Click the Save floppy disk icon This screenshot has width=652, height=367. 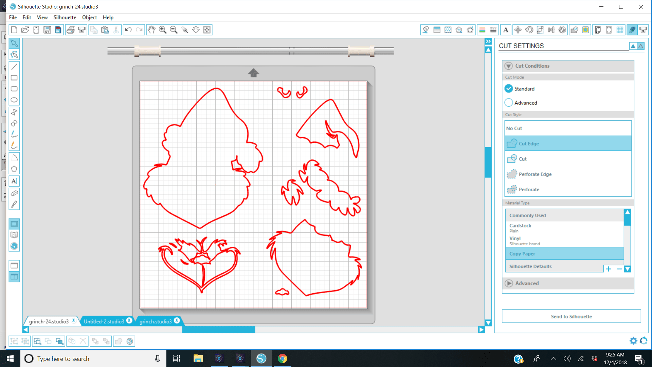pyautogui.click(x=47, y=30)
